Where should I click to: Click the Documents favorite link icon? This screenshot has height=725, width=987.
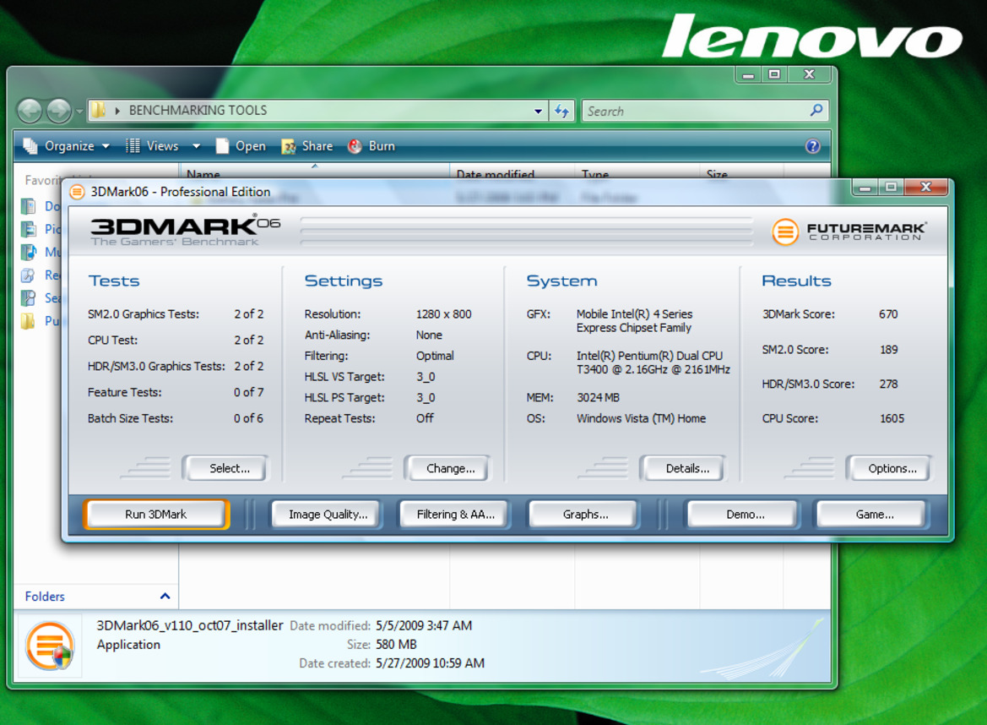click(29, 206)
